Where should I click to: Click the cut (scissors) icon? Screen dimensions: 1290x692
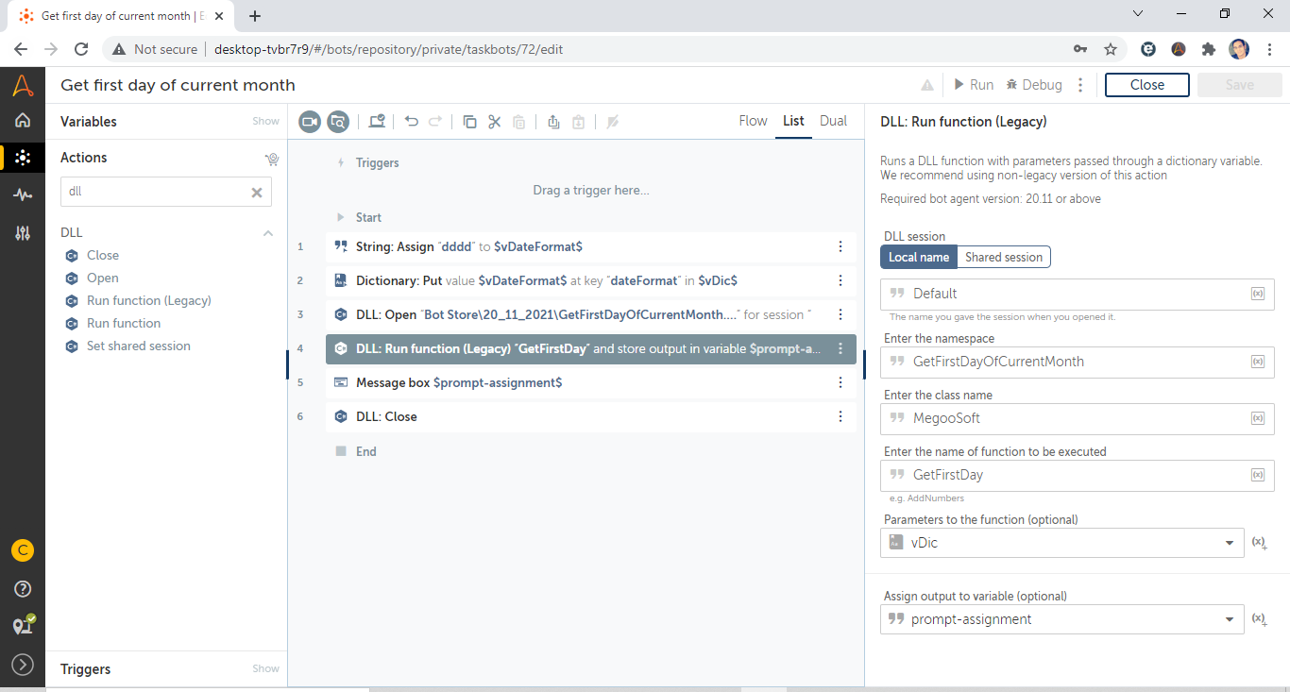click(494, 121)
